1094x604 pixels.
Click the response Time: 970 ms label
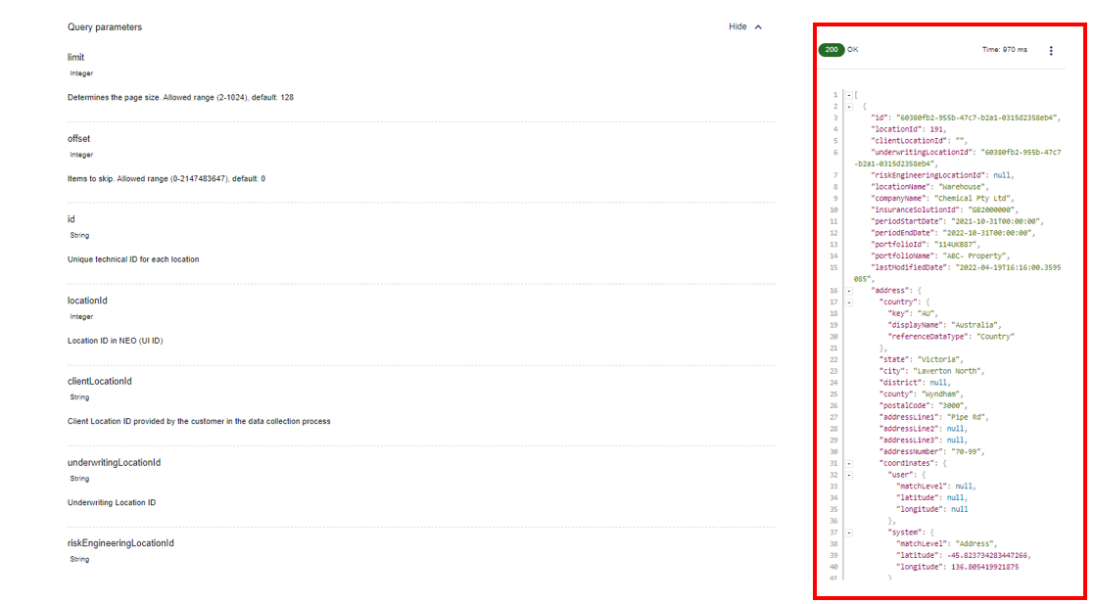pyautogui.click(x=1005, y=50)
